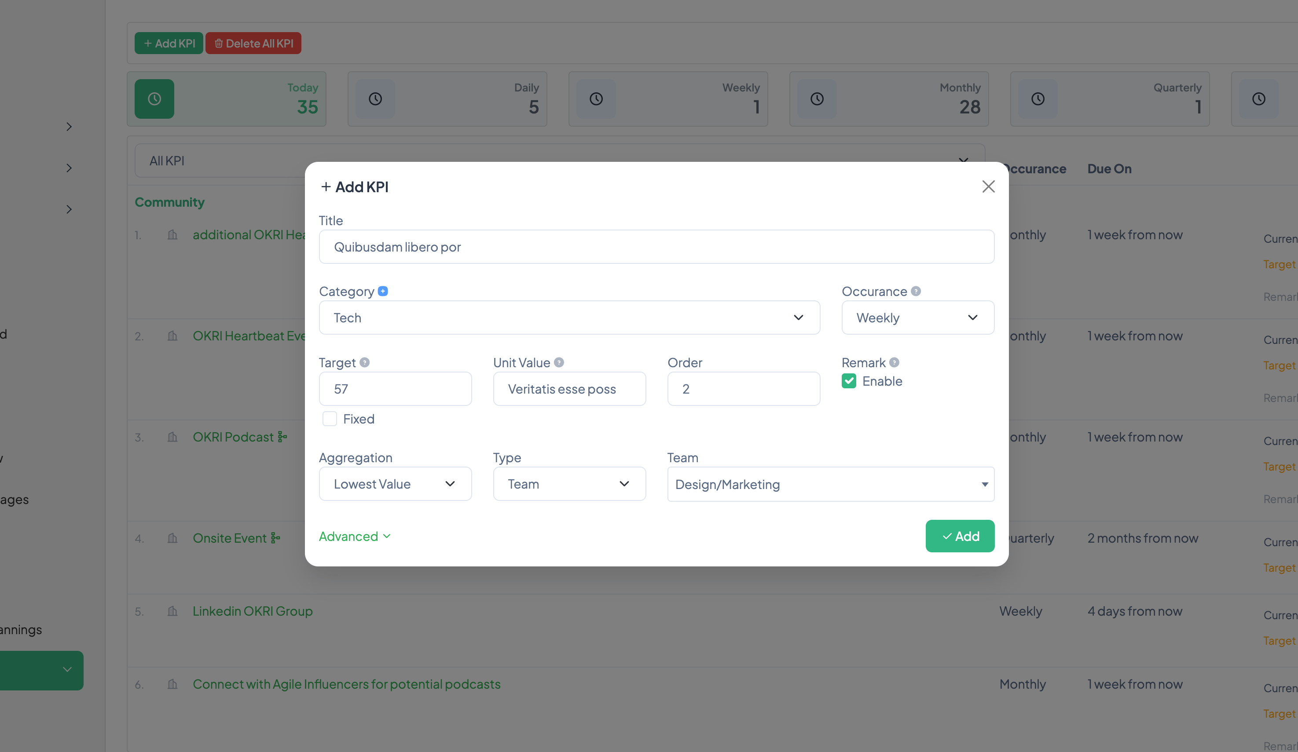Screen dimensions: 1298x752
Task: Open the Team dropdown showing Design/Marketing
Action: 830,484
